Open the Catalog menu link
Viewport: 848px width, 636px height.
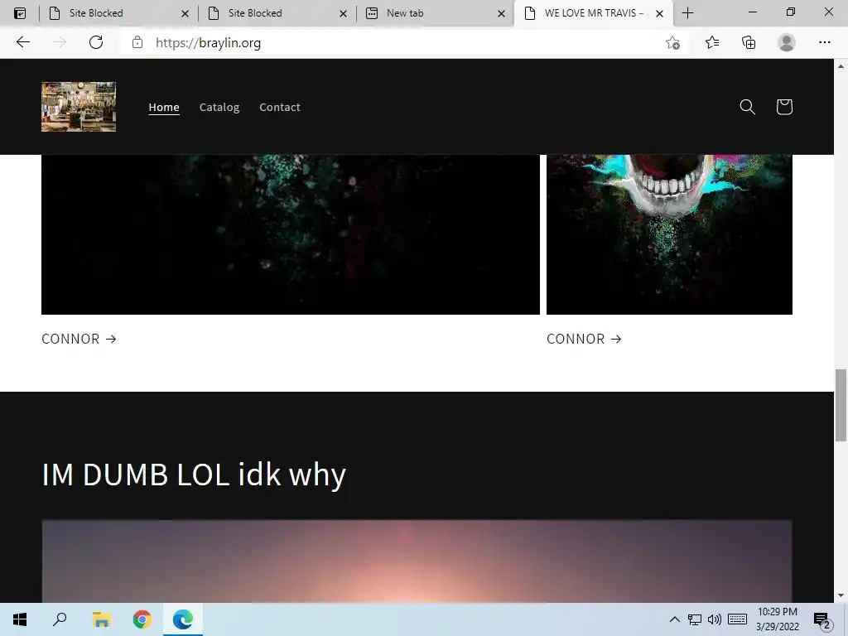[x=219, y=107]
